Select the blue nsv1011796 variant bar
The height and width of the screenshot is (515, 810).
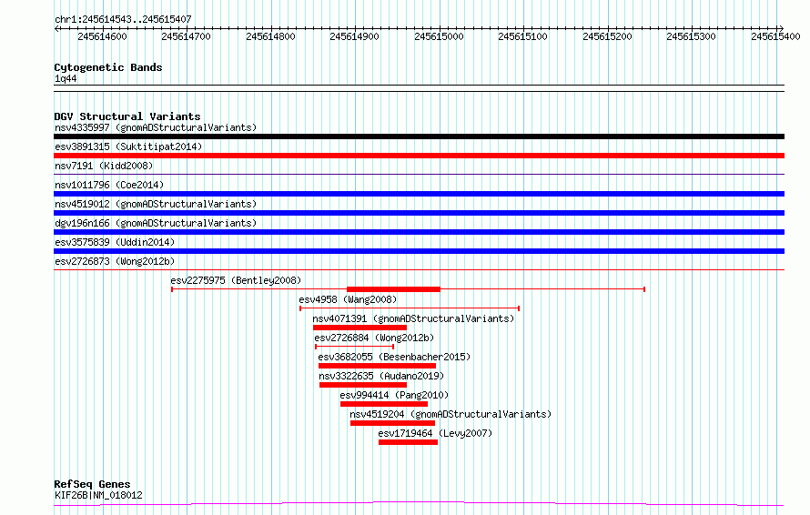pos(419,194)
